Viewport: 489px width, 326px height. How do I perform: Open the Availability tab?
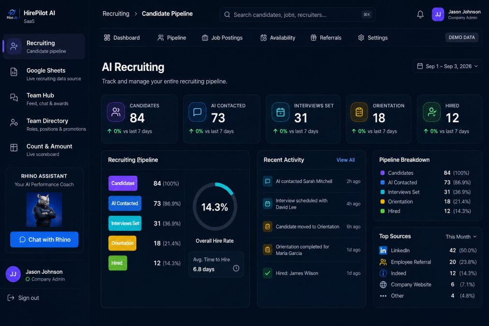coord(278,38)
